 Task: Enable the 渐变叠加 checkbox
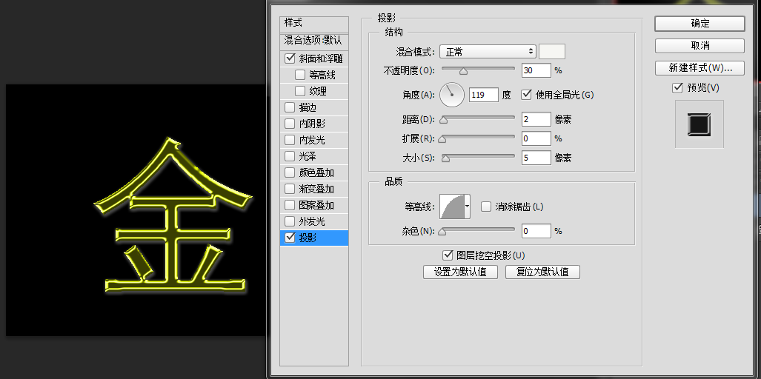pyautogui.click(x=290, y=189)
